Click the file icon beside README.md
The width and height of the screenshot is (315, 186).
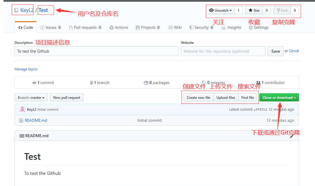[x=21, y=121]
